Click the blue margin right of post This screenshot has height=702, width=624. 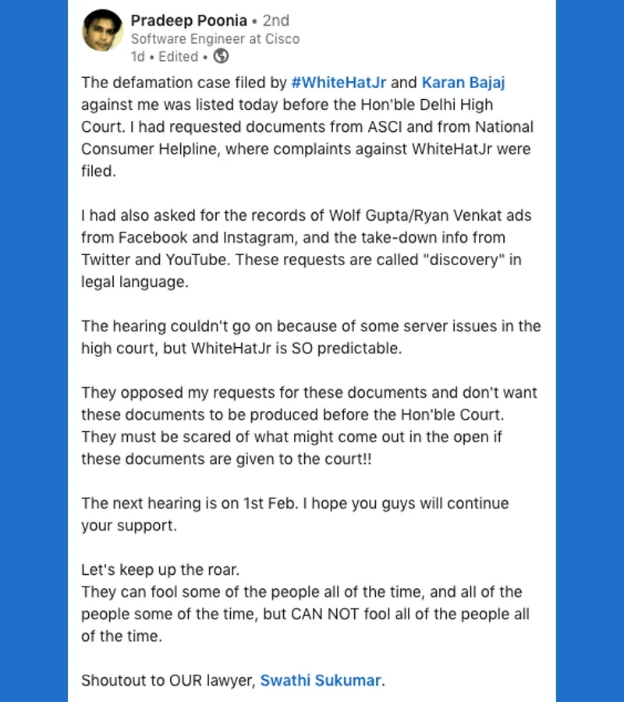pyautogui.click(x=590, y=351)
